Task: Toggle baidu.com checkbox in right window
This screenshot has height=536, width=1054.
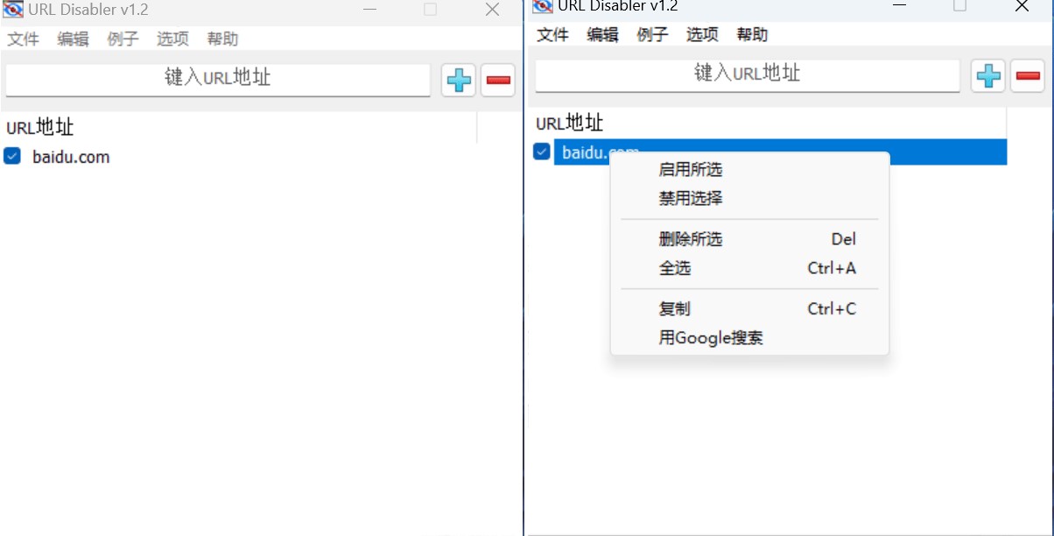Action: pos(542,152)
